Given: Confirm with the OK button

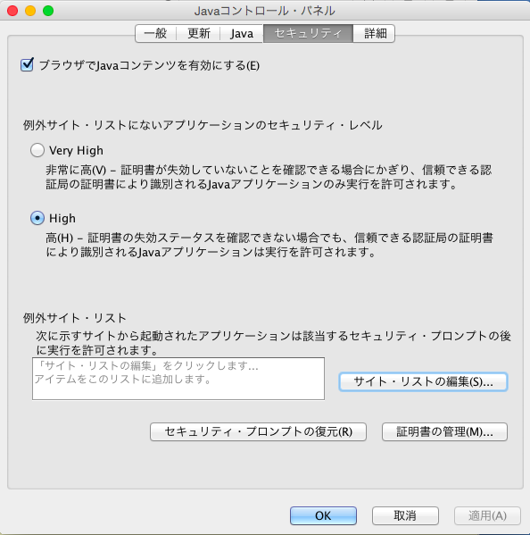Looking at the screenshot, I should [x=323, y=515].
